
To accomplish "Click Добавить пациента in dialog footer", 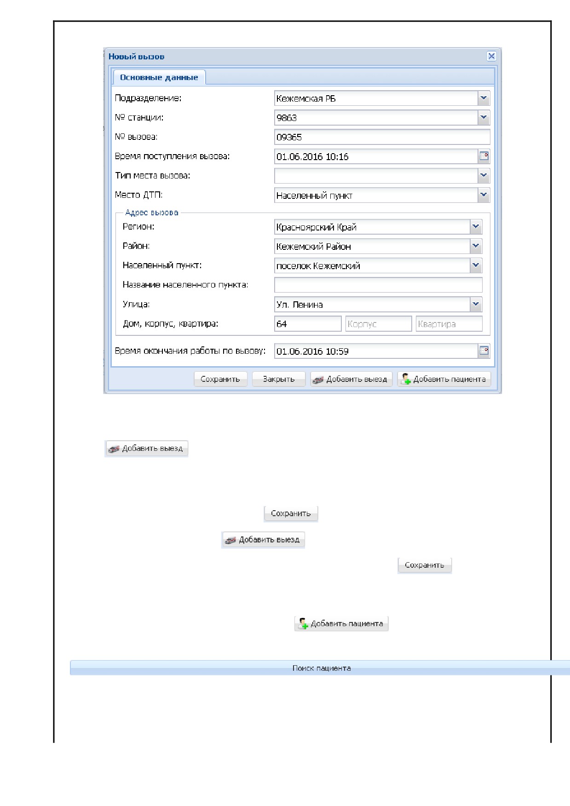I will pos(444,379).
